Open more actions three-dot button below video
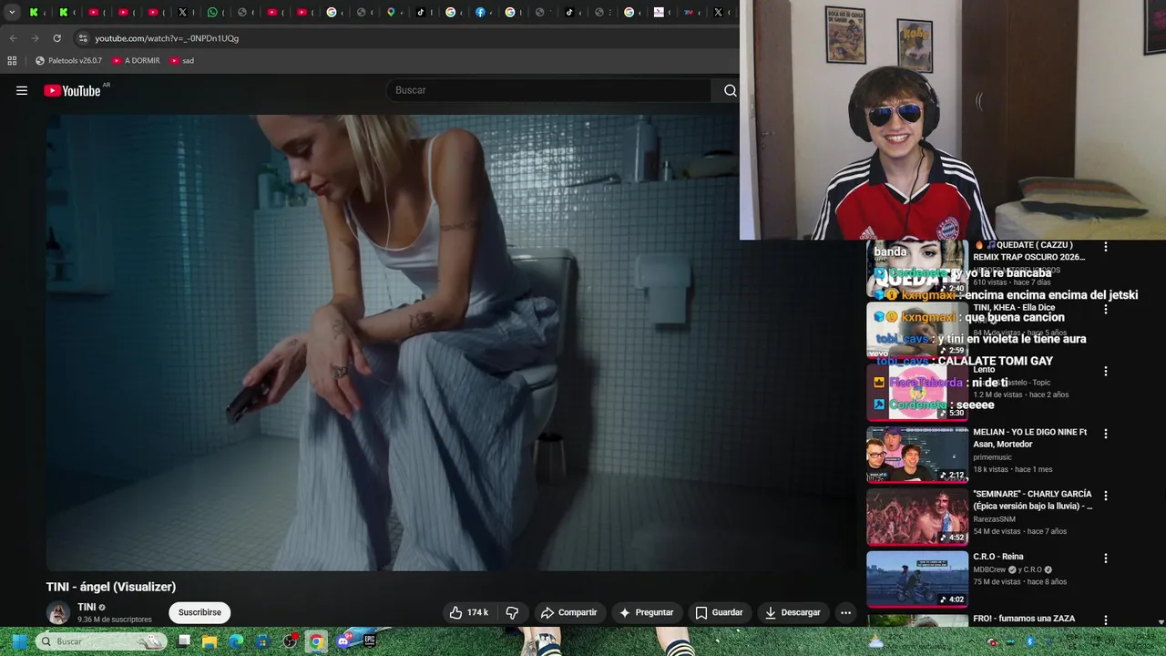The width and height of the screenshot is (1166, 656). [845, 612]
